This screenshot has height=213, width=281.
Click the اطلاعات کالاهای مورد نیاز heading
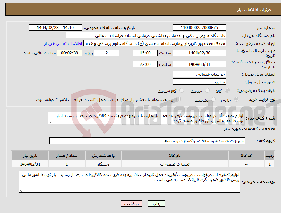tap(249, 129)
